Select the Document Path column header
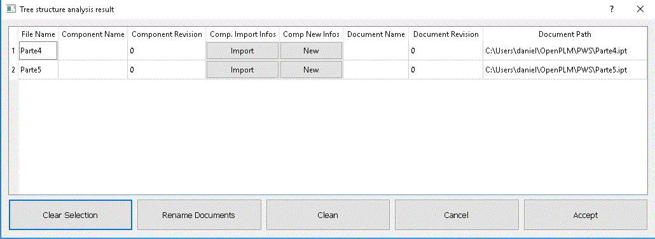This screenshot has width=655, height=239. 565,34
